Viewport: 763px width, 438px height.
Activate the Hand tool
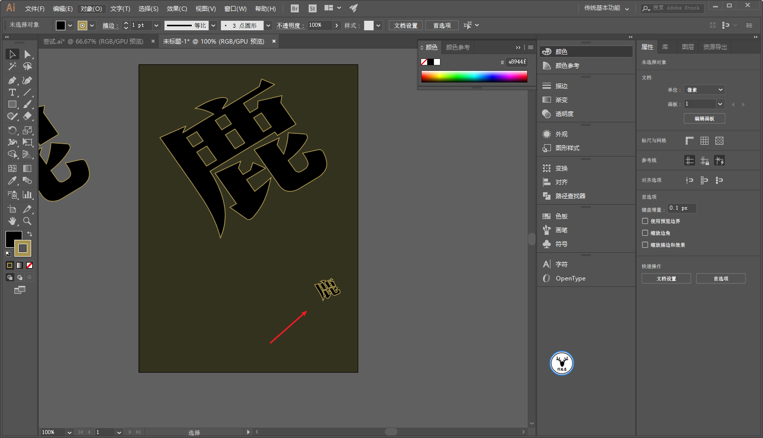[12, 221]
